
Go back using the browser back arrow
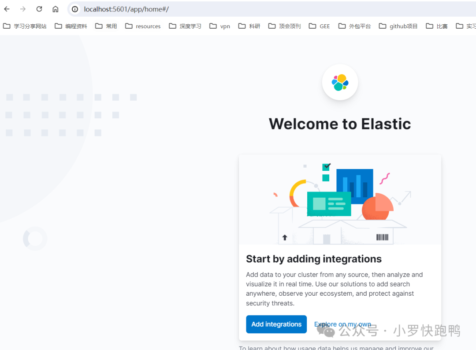click(x=7, y=9)
